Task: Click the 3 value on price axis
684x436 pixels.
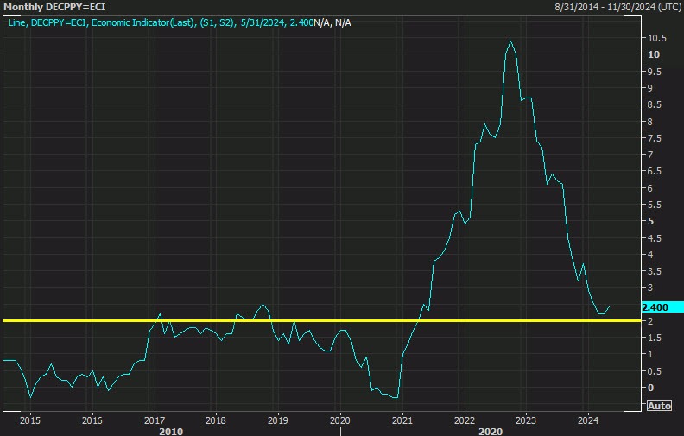Action: pyautogui.click(x=650, y=288)
